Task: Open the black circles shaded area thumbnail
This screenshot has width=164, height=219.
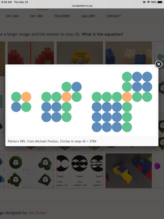Action: coord(80,171)
